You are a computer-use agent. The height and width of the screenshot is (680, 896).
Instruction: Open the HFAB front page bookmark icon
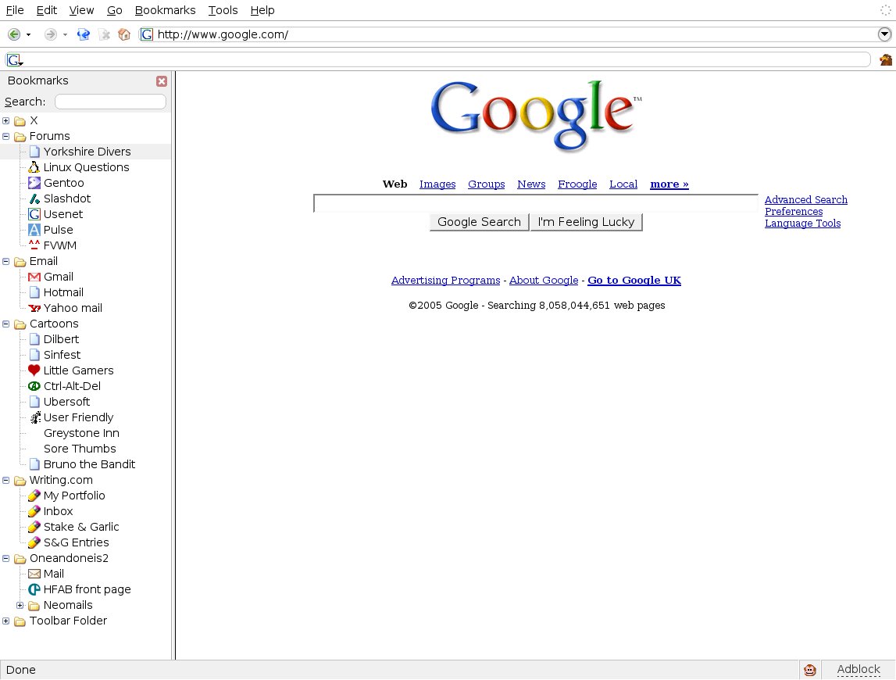[x=34, y=589]
